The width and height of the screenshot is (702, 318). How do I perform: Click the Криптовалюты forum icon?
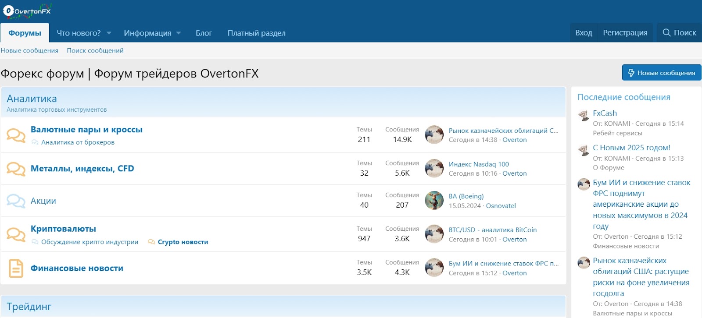click(x=16, y=234)
